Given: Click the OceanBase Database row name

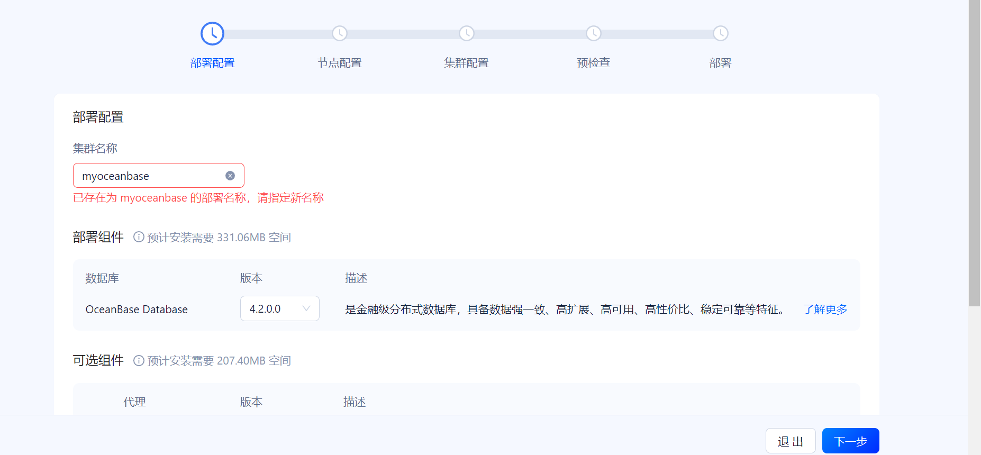Looking at the screenshot, I should tap(137, 310).
